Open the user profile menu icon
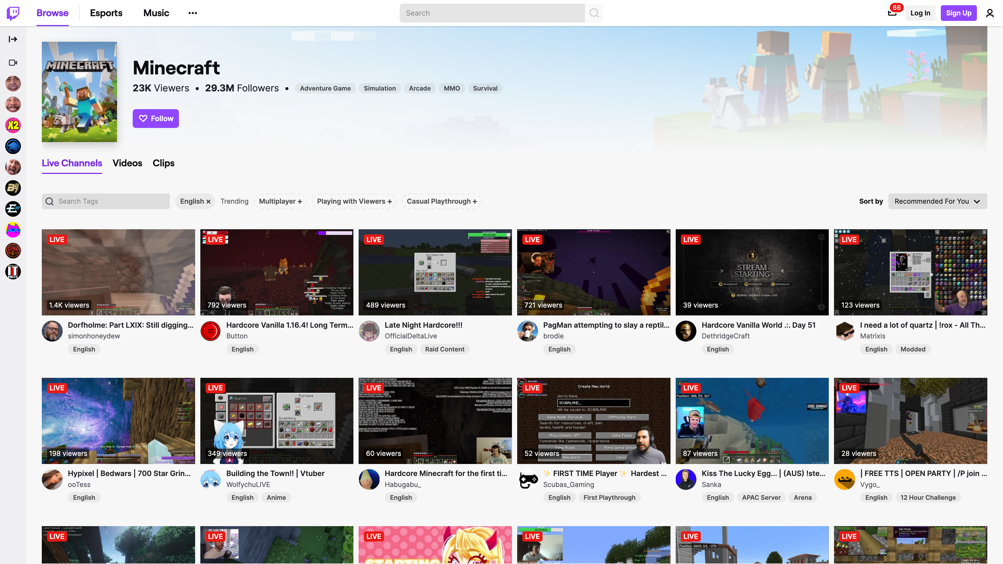Viewport: 1003px width, 564px height. pos(989,13)
